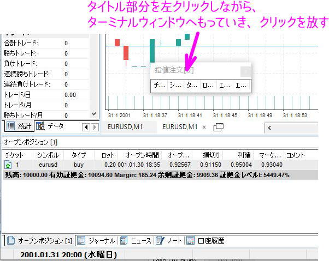Click the cascade windows icon

coord(219,127)
